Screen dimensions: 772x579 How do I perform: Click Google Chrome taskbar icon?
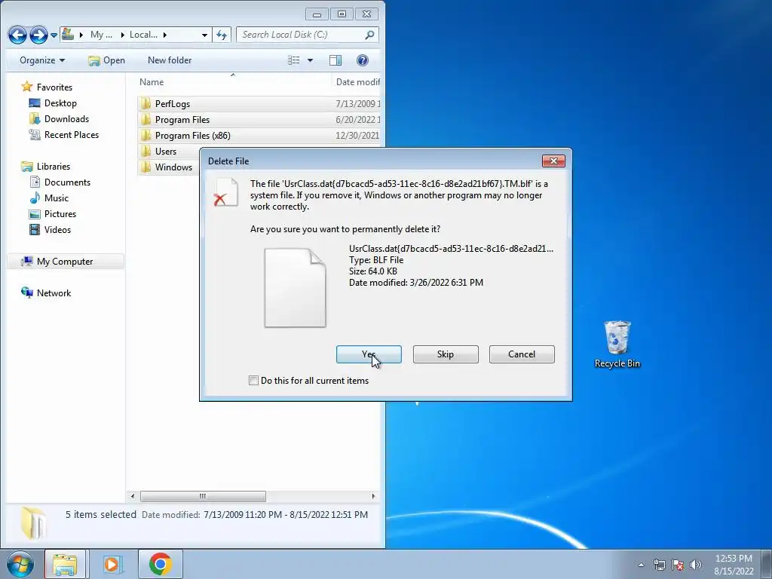[161, 564]
